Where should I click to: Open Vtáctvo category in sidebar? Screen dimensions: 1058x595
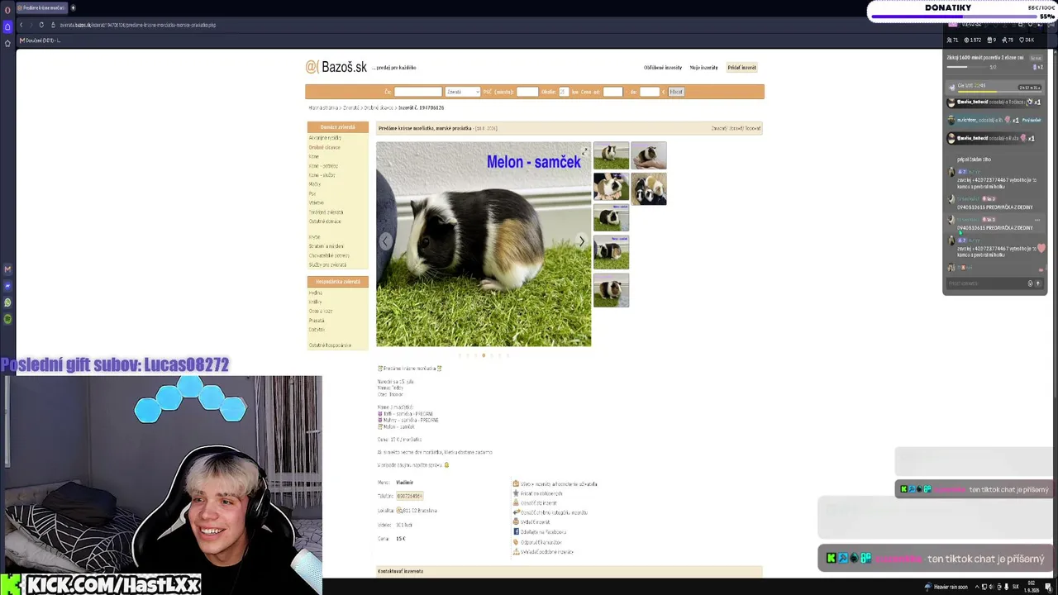tap(317, 202)
